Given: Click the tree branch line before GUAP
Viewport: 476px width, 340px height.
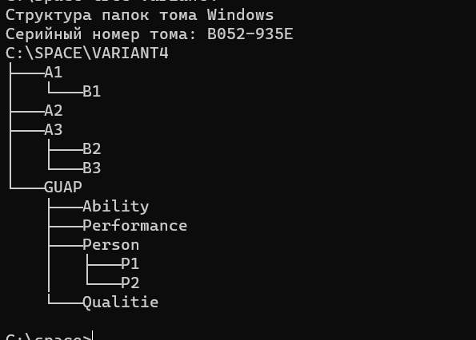Looking at the screenshot, I should 26,188.
